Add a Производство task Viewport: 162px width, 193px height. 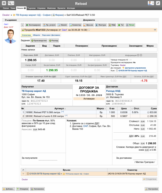click(39, 40)
